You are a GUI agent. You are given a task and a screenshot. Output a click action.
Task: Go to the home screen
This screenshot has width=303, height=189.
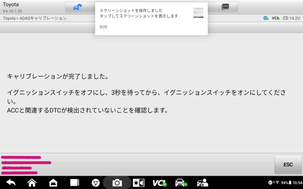point(32,183)
